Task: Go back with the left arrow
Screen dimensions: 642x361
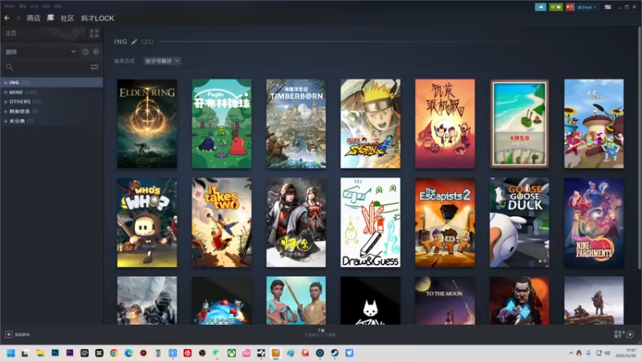Action: (x=7, y=18)
